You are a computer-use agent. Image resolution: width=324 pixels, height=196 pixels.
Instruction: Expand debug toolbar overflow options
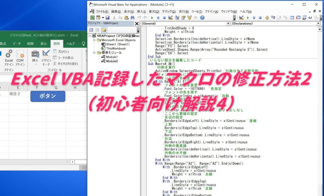click(321, 18)
